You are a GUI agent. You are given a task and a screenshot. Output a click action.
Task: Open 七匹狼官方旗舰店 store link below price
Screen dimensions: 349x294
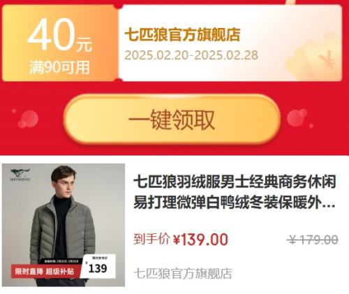183,274
